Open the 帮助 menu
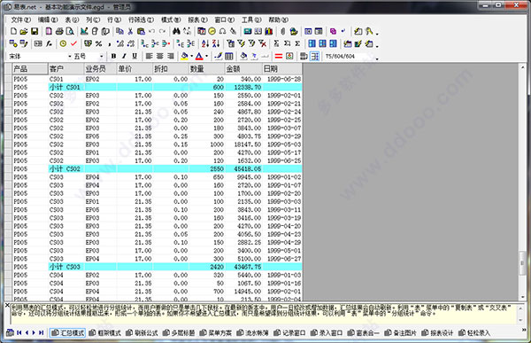This screenshot has width=531, height=343. 279,19
